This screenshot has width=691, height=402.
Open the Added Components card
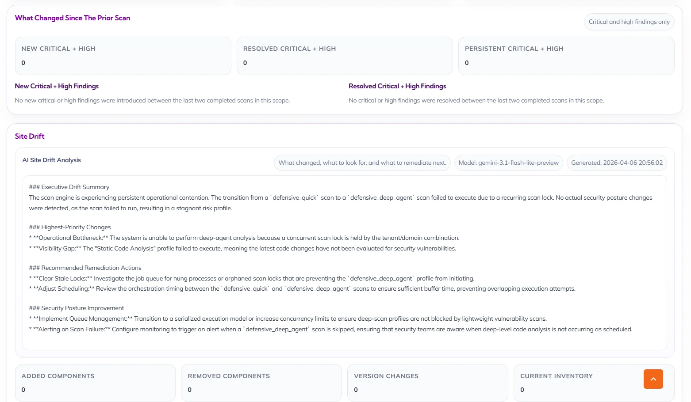pos(95,383)
